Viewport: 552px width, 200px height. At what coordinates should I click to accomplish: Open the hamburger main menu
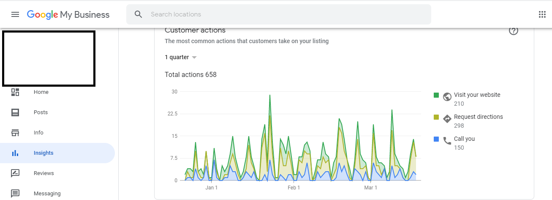coord(15,14)
